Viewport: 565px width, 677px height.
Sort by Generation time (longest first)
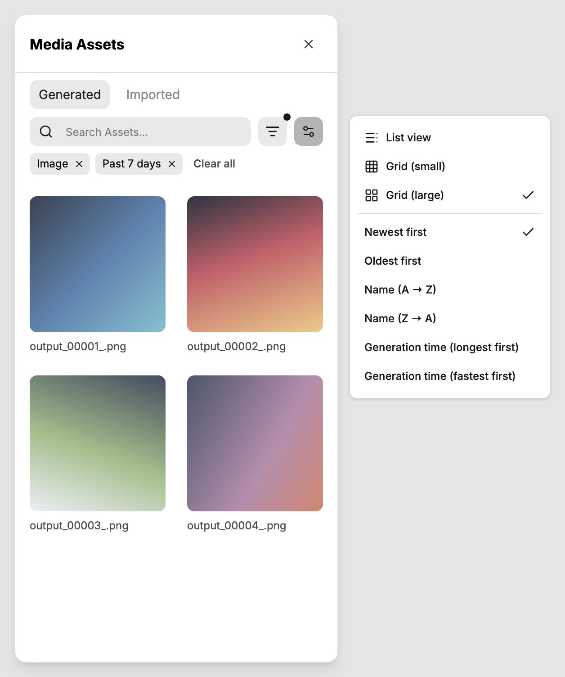(x=450, y=348)
